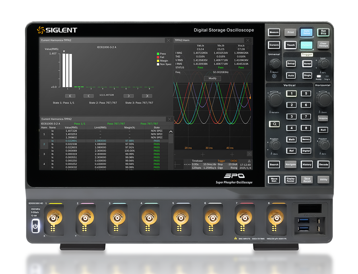Click the green Pass legend swatch
The height and width of the screenshot is (274, 358).
tap(158, 54)
